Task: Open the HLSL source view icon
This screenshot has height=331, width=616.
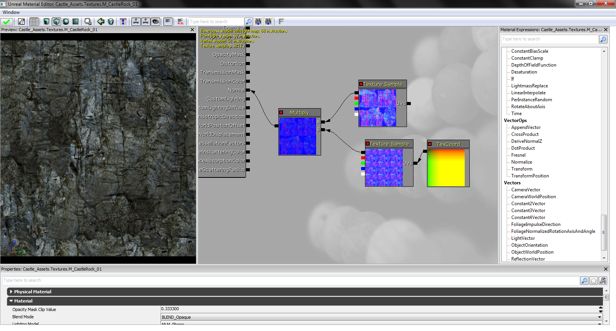Action: pos(181,22)
